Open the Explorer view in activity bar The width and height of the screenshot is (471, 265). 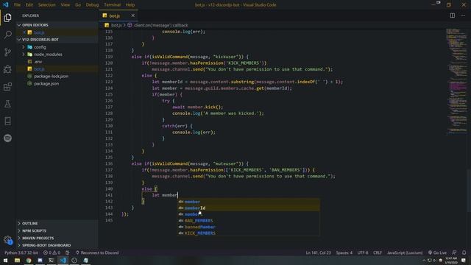pyautogui.click(x=7, y=18)
